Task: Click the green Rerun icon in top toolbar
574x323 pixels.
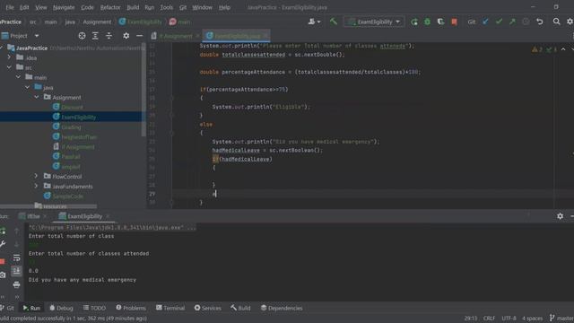Action: 414,22
